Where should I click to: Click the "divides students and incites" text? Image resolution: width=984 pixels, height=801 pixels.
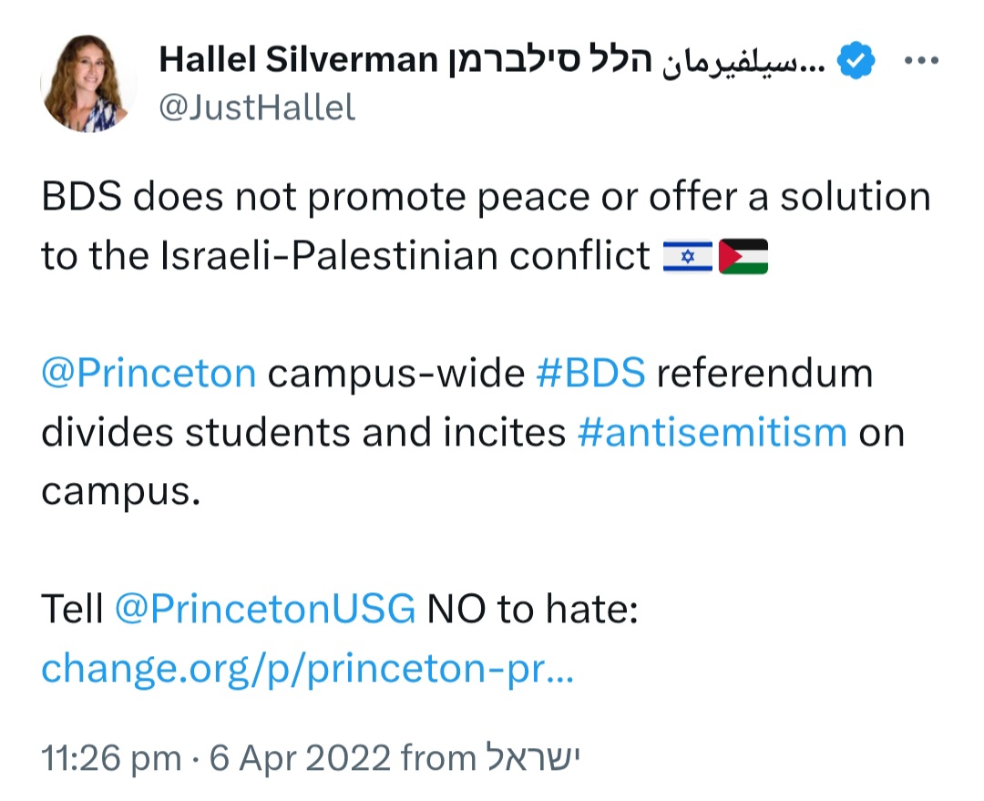click(x=302, y=431)
